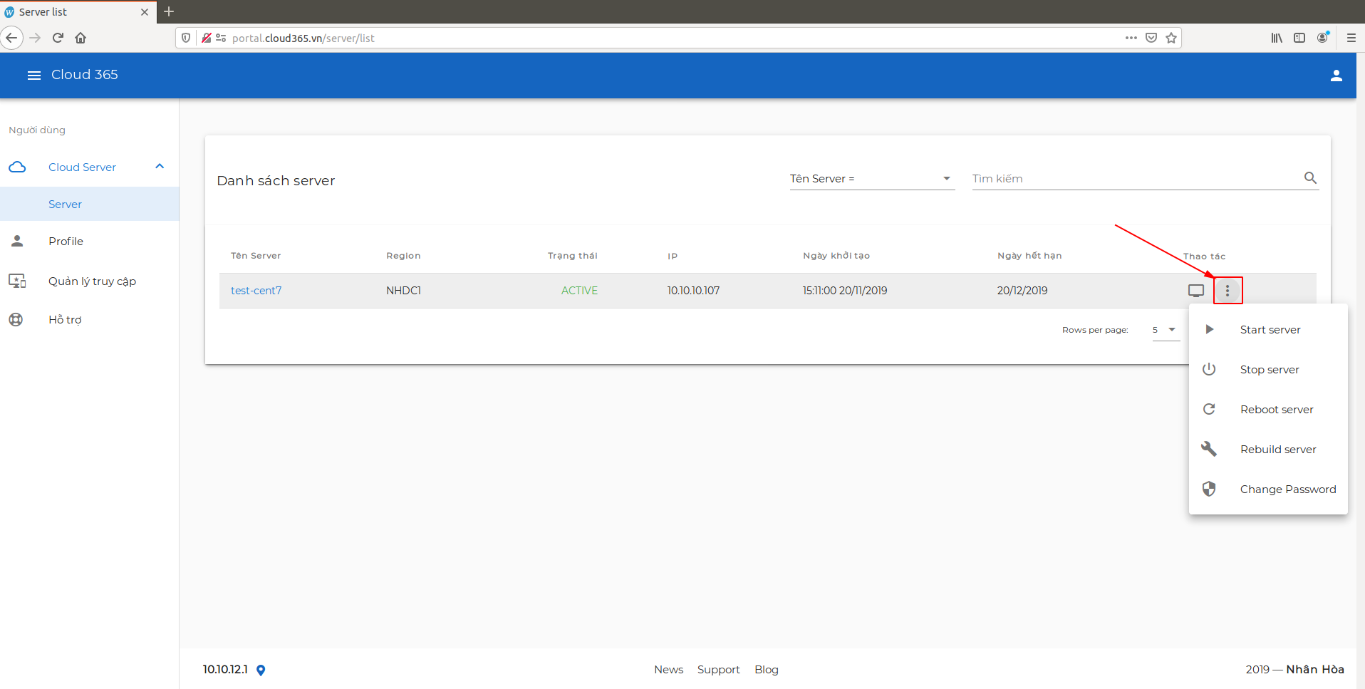The image size is (1365, 689).
Task: Click the Ngày hết hạn column header
Action: coord(1029,256)
